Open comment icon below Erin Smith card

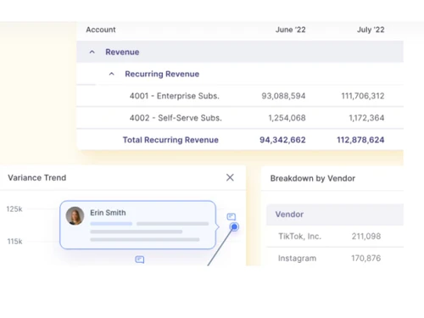pyautogui.click(x=140, y=259)
